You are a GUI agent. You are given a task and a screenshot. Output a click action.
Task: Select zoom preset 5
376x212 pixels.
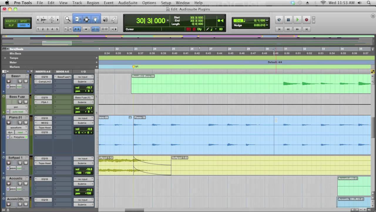(x=57, y=29)
